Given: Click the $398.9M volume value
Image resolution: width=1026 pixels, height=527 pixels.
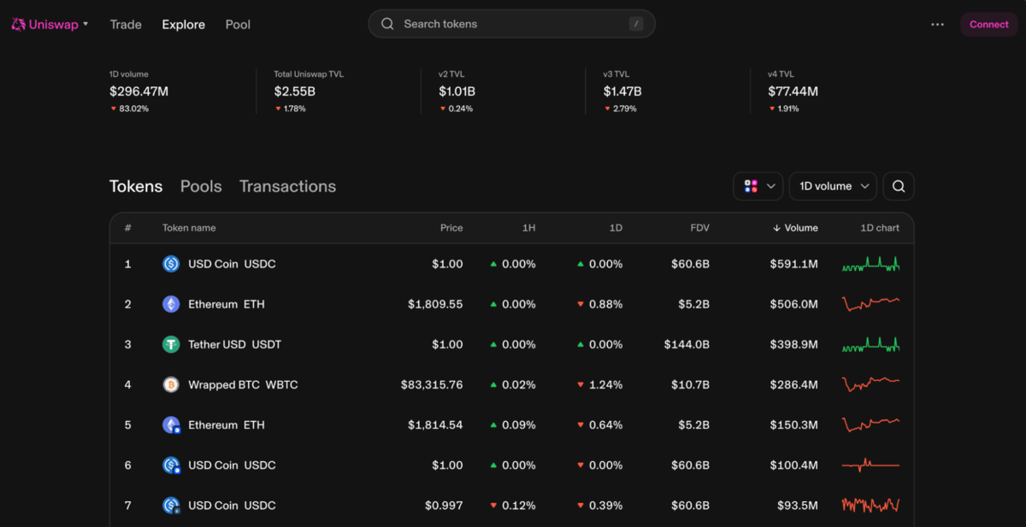Looking at the screenshot, I should (793, 344).
